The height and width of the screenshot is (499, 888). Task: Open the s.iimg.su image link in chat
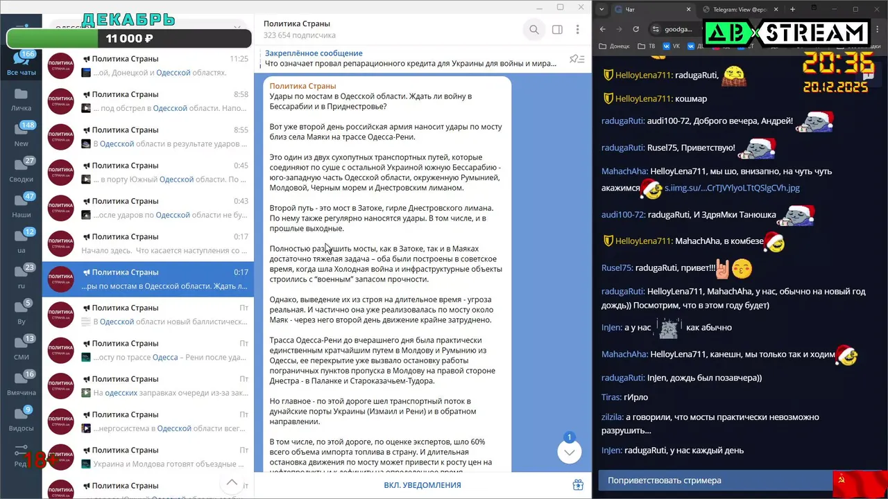pos(732,188)
